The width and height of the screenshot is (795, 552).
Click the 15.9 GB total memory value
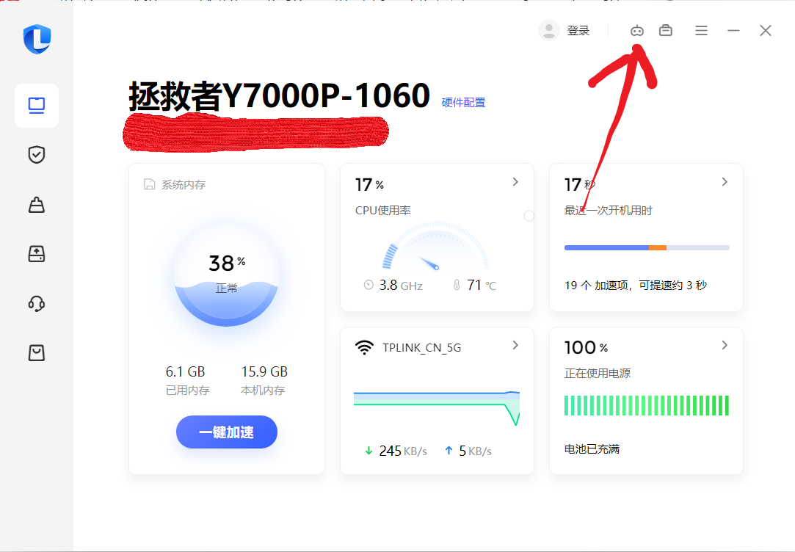[264, 372]
